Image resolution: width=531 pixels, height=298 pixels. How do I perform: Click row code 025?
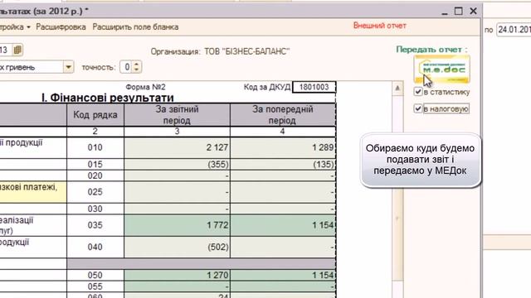click(95, 192)
